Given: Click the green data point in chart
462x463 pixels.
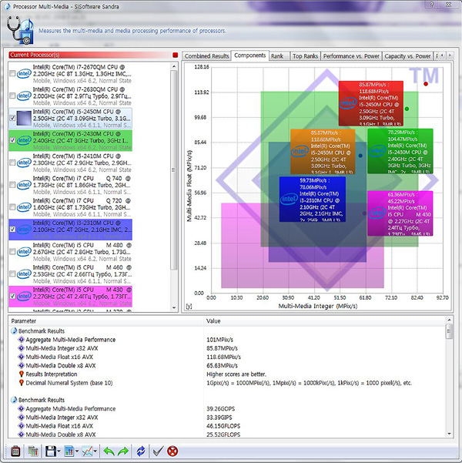Looking at the screenshot, I should click(x=407, y=109).
